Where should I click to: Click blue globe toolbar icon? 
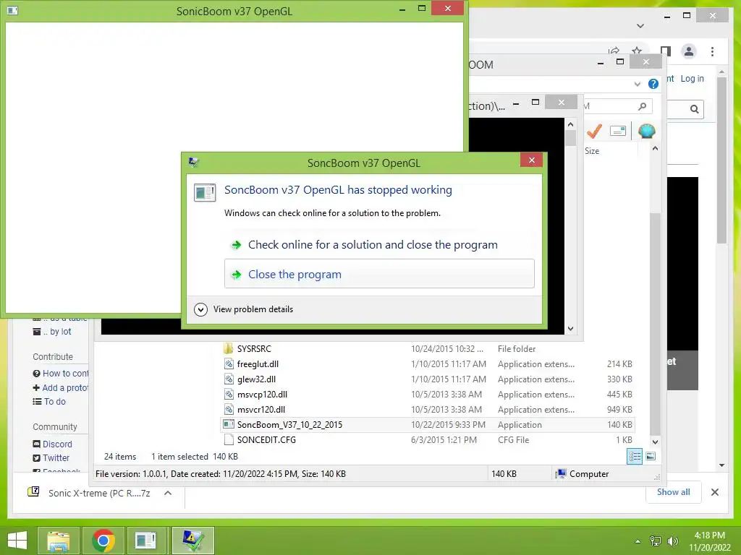coord(646,131)
